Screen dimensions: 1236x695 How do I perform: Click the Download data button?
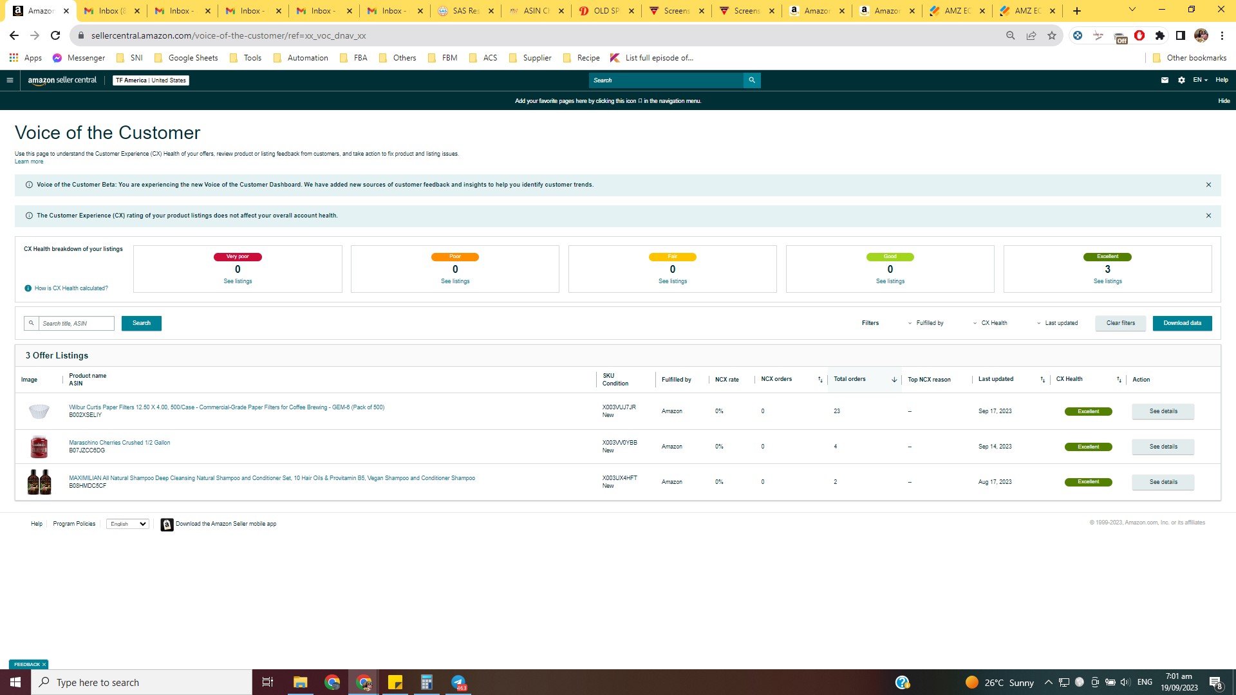1183,323
